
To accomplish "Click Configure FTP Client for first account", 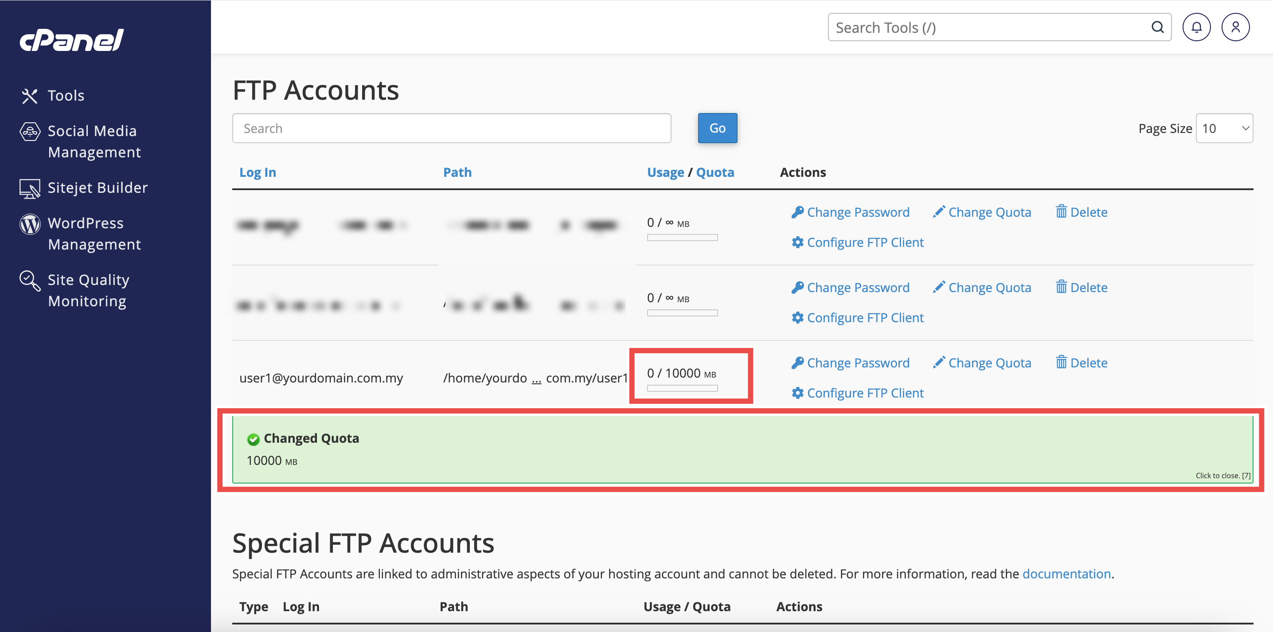I will point(857,242).
